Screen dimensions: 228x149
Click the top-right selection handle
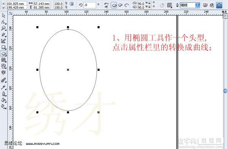pos(98,27)
